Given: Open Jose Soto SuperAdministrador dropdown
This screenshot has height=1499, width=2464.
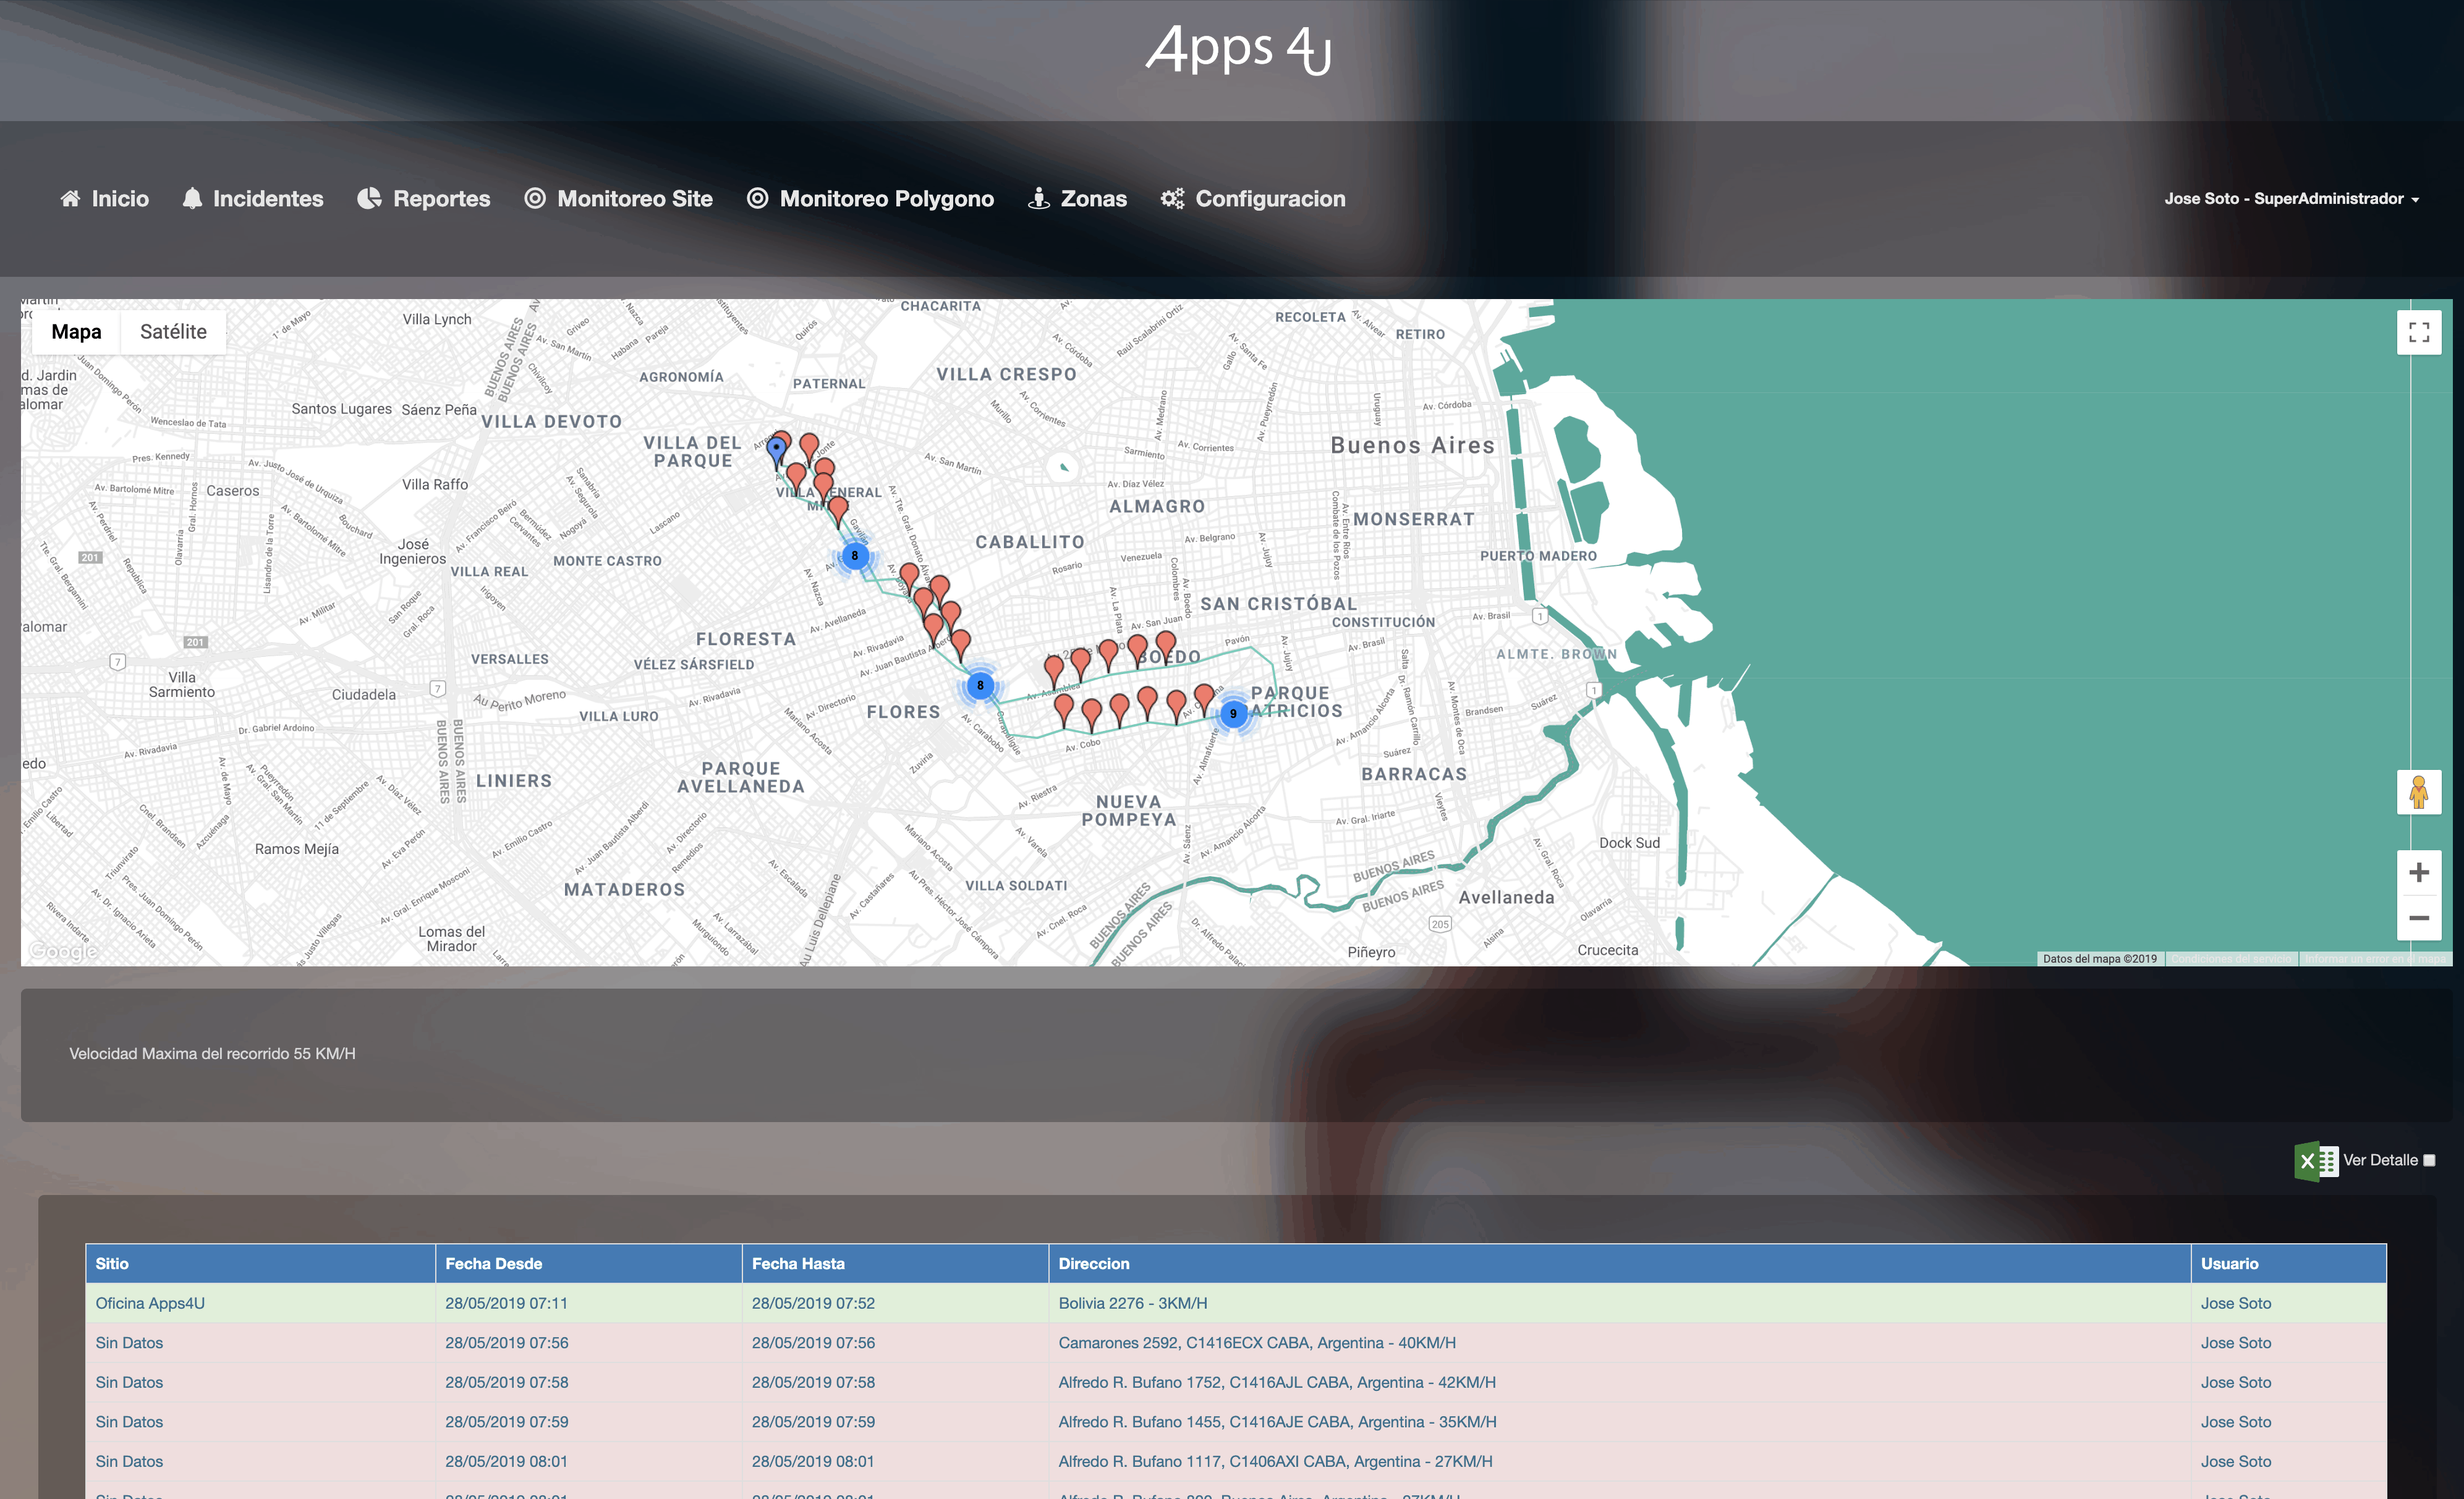Looking at the screenshot, I should (2291, 199).
